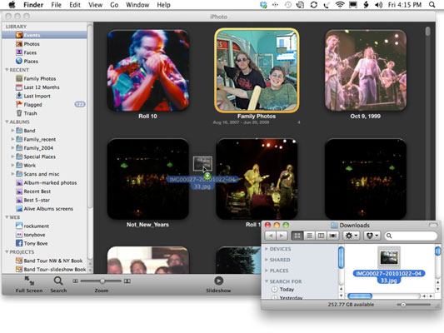Open tonybove Flickr account

click(x=30, y=235)
